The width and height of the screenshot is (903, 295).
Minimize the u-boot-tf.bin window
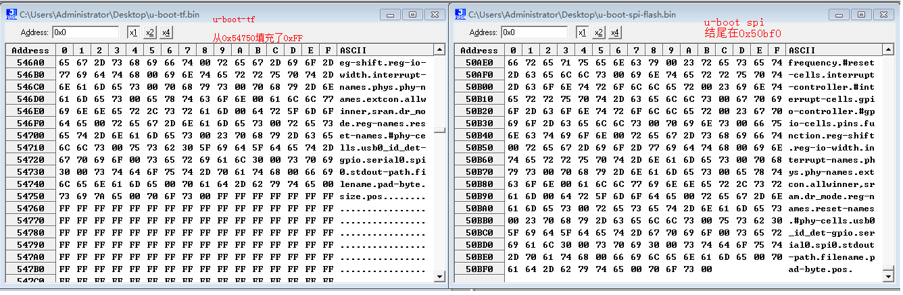(389, 14)
